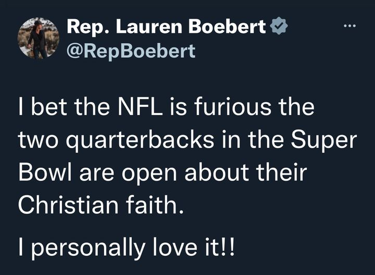Click the tweet line starting 'I bet the NFL'
375x275 pixels.
click(x=167, y=106)
